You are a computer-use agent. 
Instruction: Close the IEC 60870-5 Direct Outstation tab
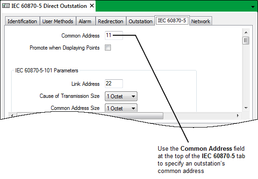(x=92, y=6)
